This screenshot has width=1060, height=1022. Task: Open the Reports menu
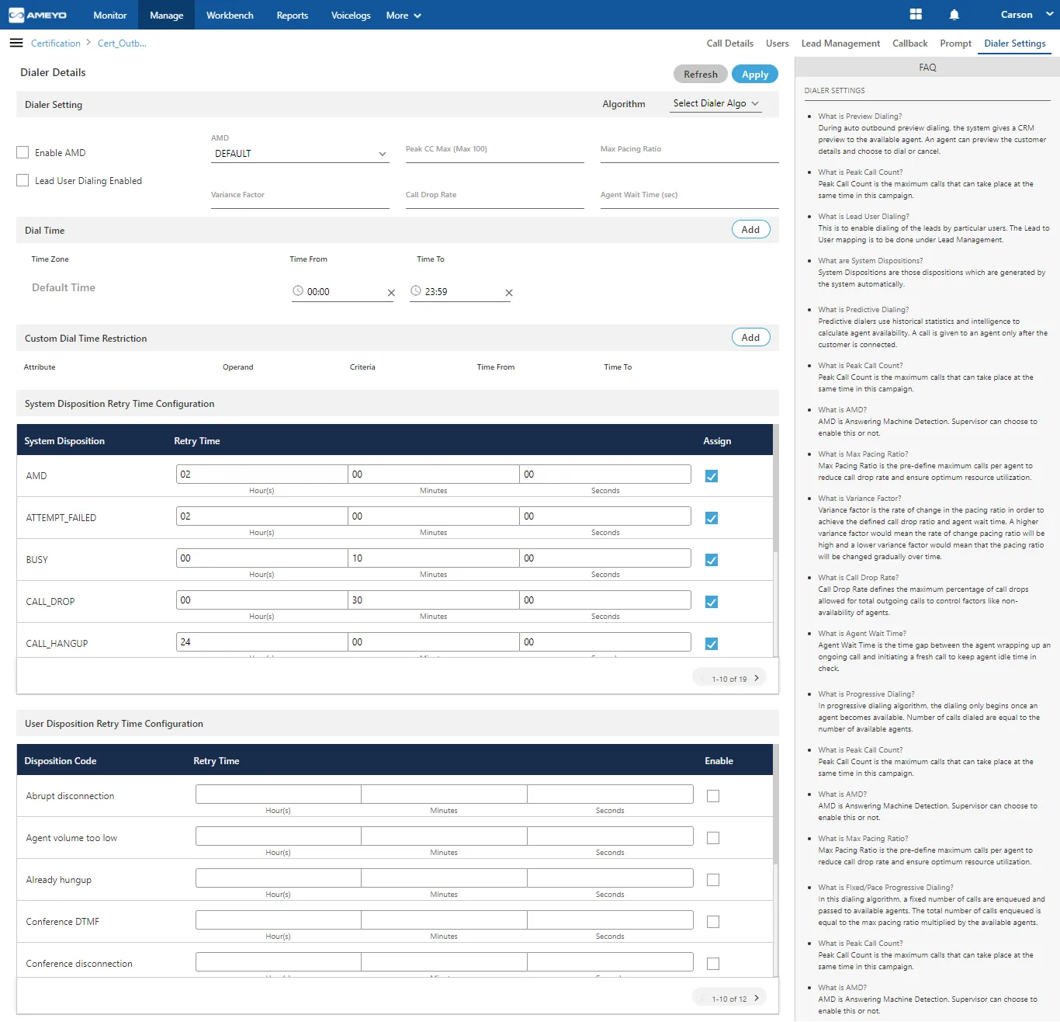(x=293, y=15)
